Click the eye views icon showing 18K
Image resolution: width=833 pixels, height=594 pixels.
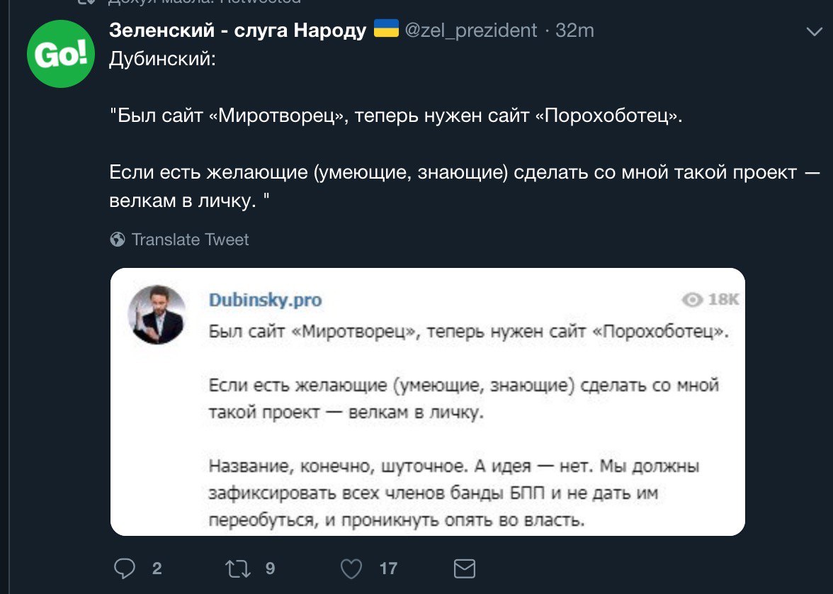pyautogui.click(x=692, y=300)
